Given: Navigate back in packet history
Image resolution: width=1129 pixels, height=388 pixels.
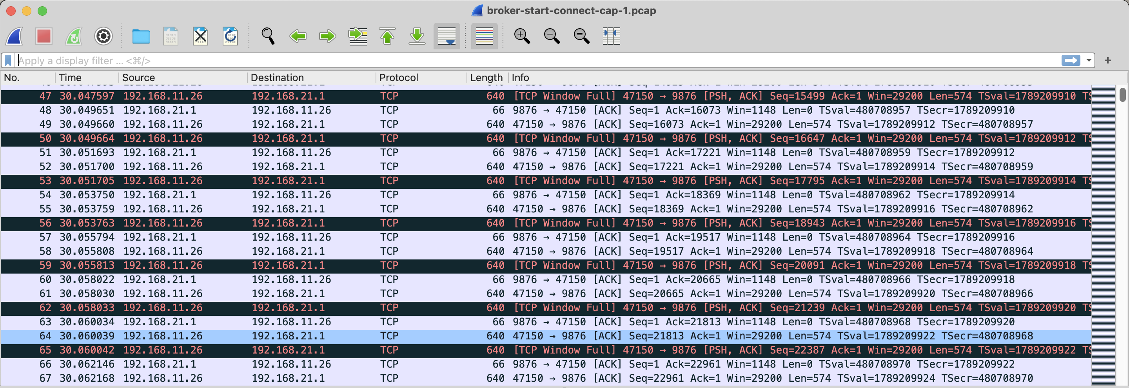Looking at the screenshot, I should click(298, 36).
